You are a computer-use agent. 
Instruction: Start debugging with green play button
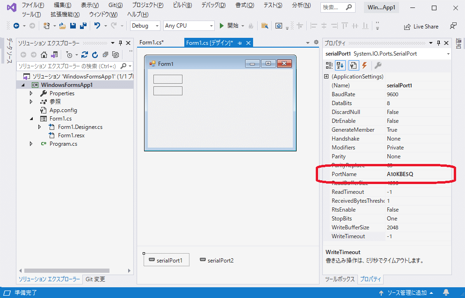(222, 26)
